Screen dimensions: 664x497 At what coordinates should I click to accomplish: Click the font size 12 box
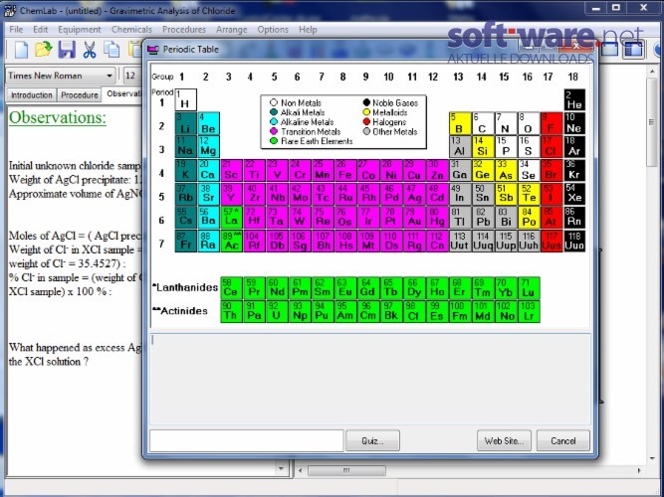pos(132,76)
